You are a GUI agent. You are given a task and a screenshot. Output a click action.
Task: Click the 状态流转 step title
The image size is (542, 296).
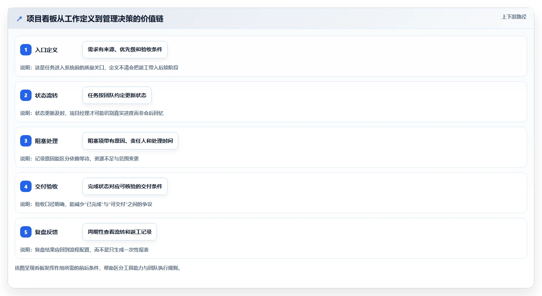(46, 96)
